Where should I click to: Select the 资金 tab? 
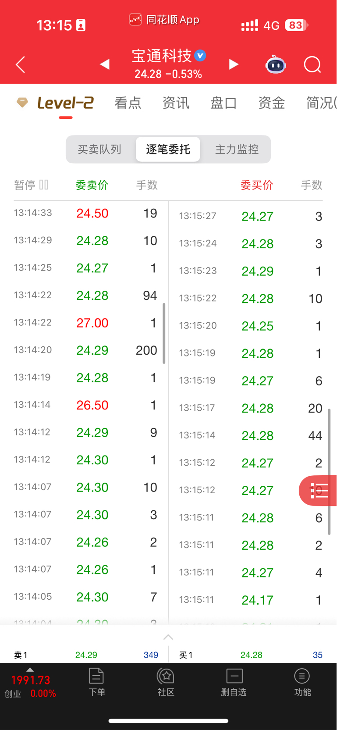tap(272, 103)
